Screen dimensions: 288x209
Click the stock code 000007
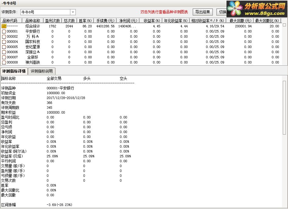[12, 57]
